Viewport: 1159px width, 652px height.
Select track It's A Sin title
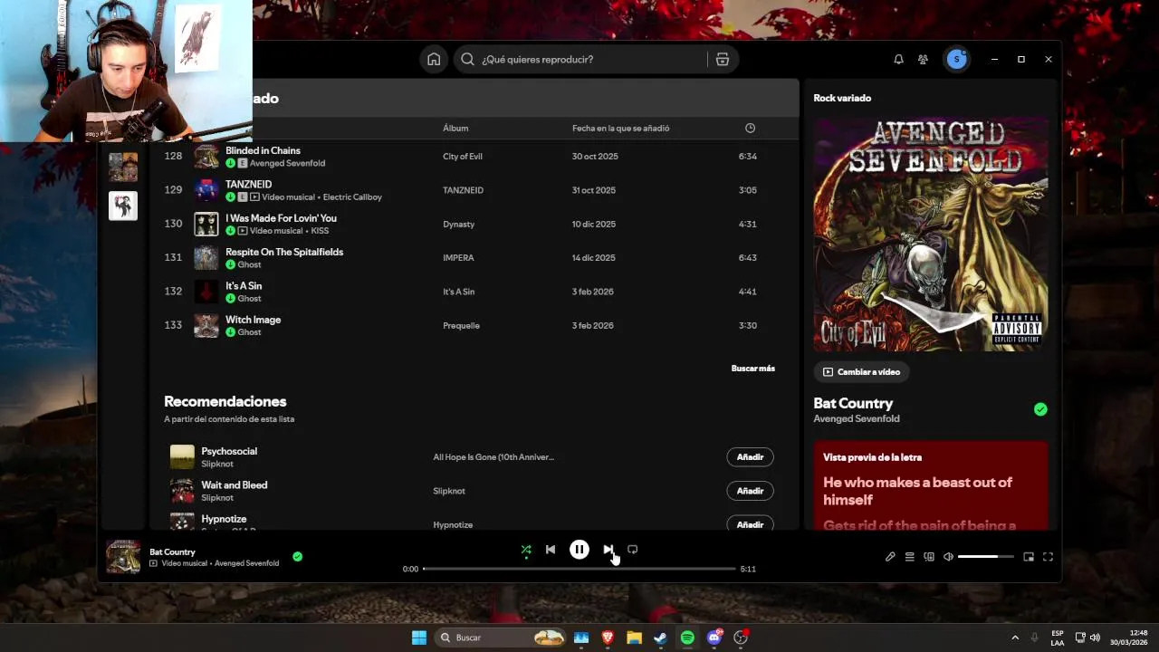(244, 285)
